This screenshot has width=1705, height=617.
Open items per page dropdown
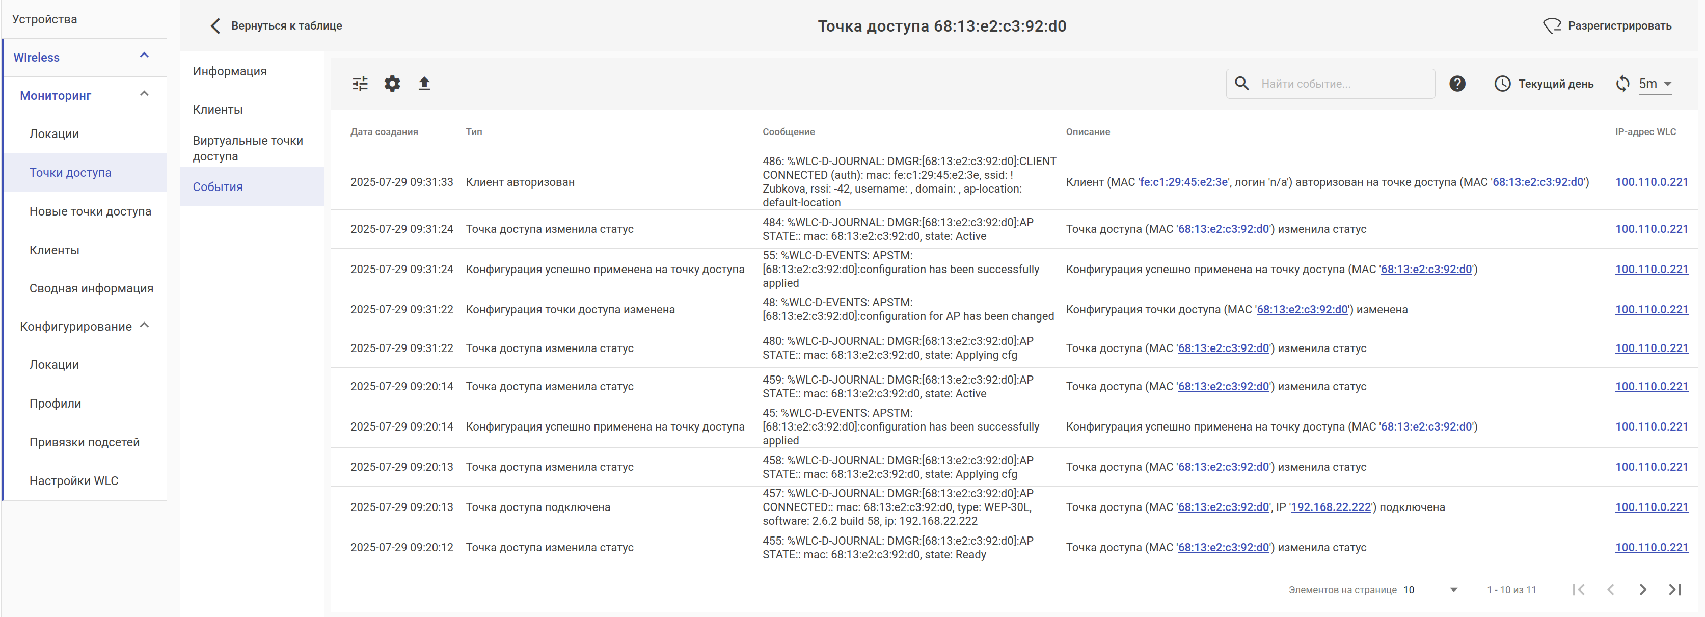click(1429, 589)
